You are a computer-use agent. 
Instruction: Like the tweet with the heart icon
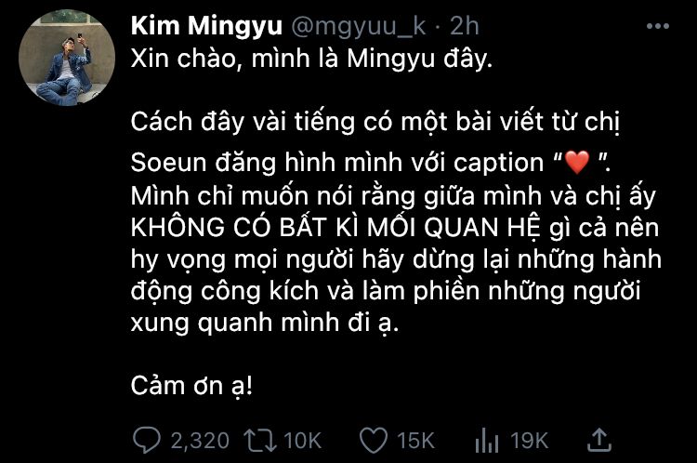click(373, 441)
